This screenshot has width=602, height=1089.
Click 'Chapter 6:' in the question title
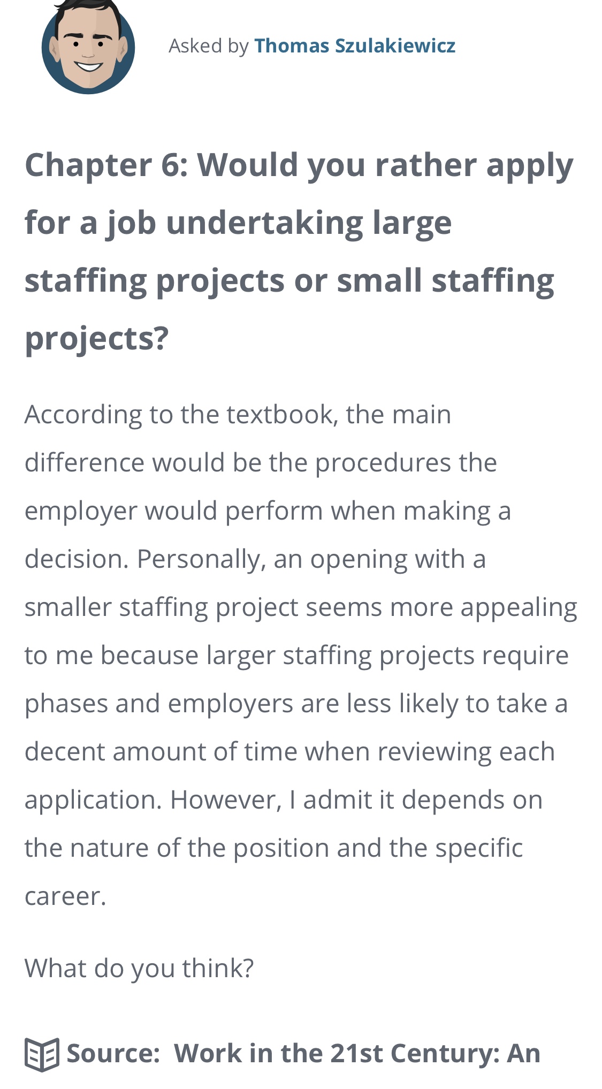106,165
